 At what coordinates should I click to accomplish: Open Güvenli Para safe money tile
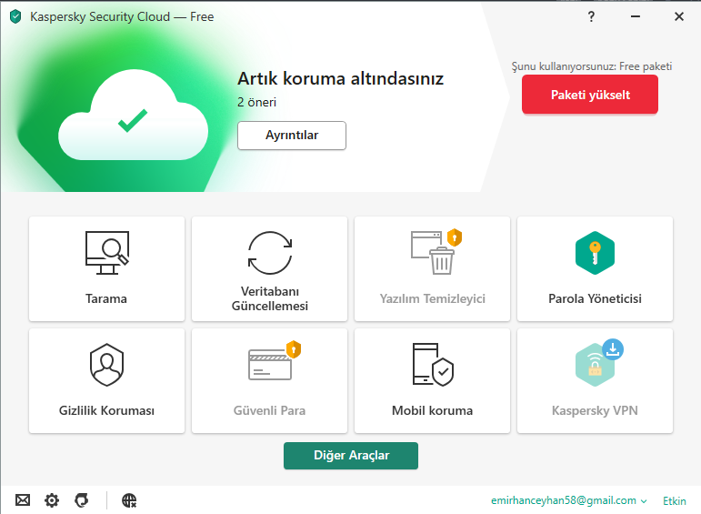[x=269, y=380]
